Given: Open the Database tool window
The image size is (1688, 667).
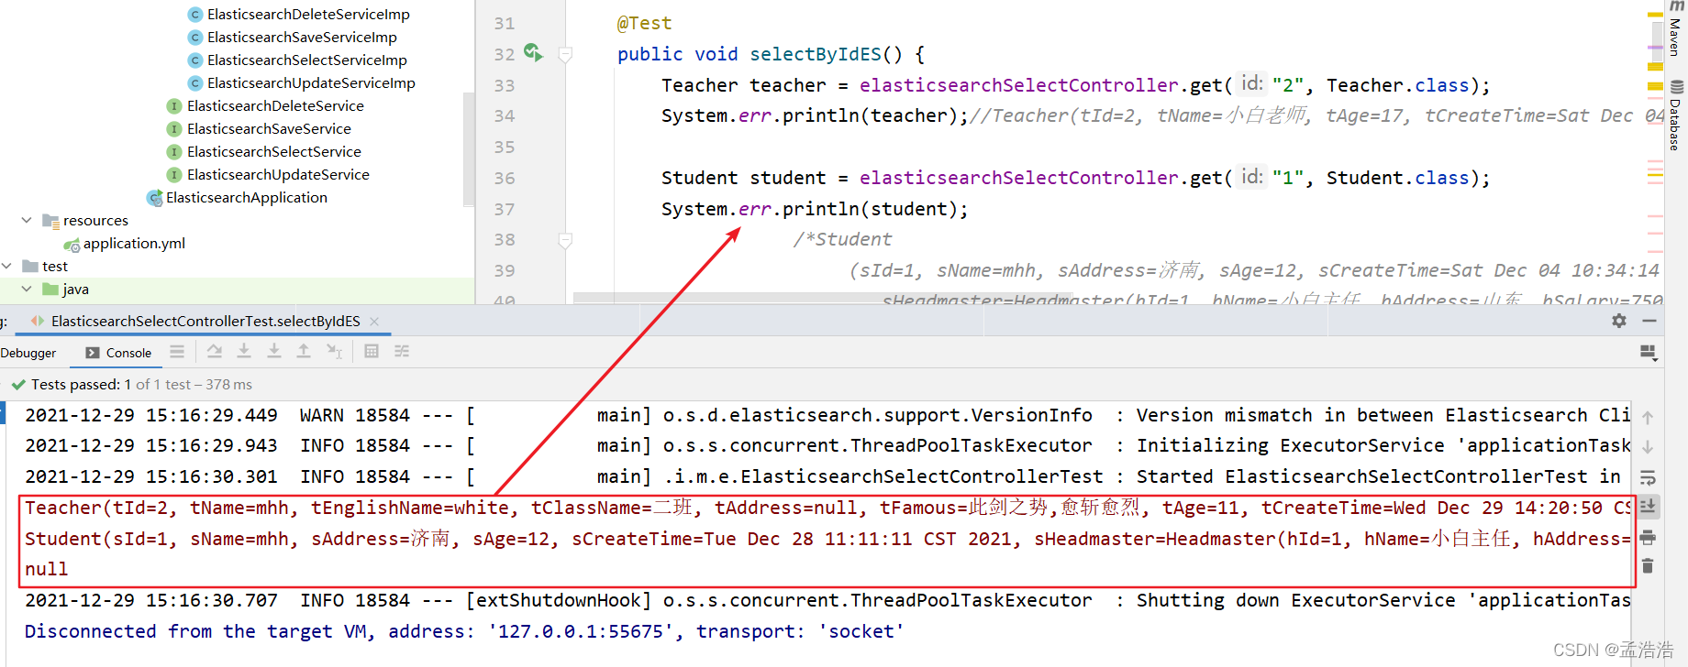Looking at the screenshot, I should (x=1675, y=116).
